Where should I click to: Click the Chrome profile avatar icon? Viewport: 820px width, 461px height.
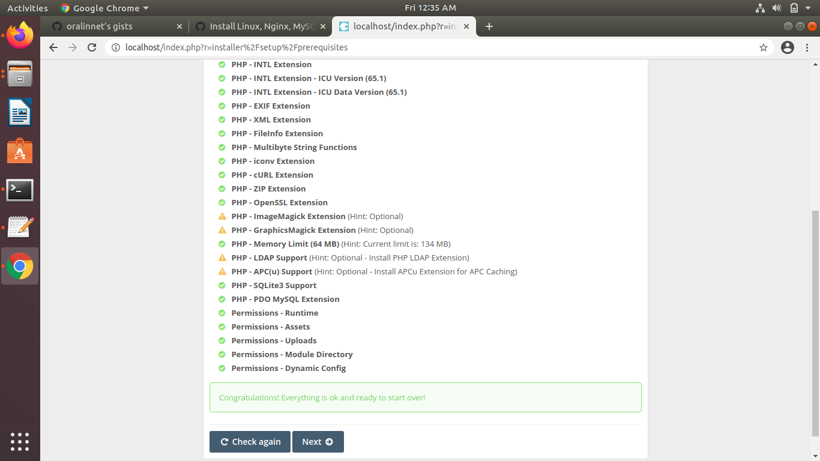click(787, 47)
